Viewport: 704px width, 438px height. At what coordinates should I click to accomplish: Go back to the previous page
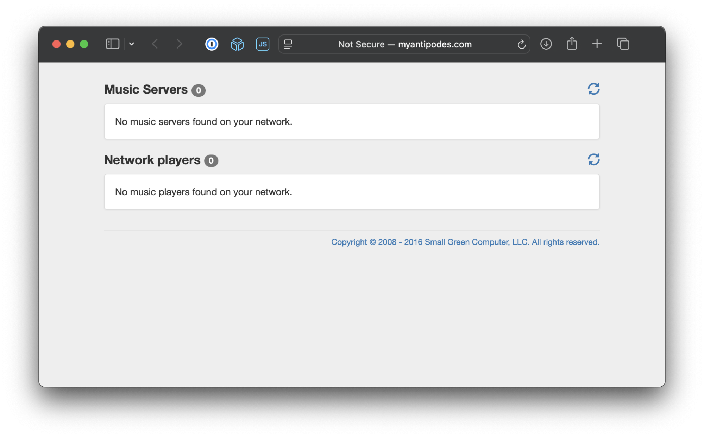coord(155,44)
